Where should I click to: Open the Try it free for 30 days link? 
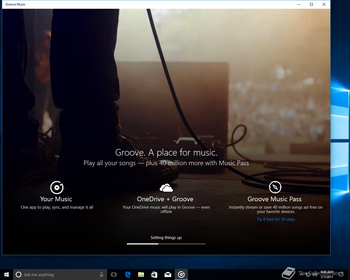(x=276, y=219)
